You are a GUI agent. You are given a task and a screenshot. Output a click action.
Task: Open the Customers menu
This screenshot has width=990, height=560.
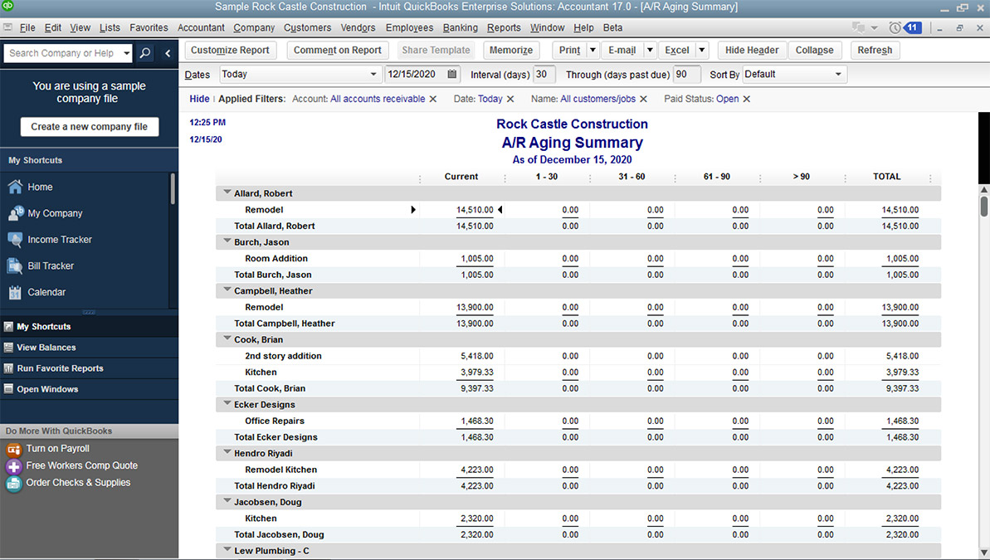(x=308, y=27)
